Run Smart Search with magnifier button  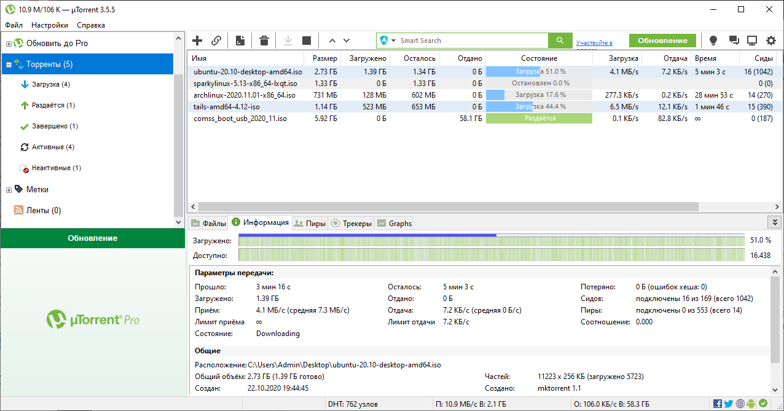(560, 41)
